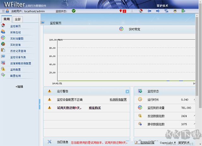Click the 检测所有配置 link
Image resolution: width=202 pixels, height=146 pixels.
pyautogui.click(x=118, y=100)
